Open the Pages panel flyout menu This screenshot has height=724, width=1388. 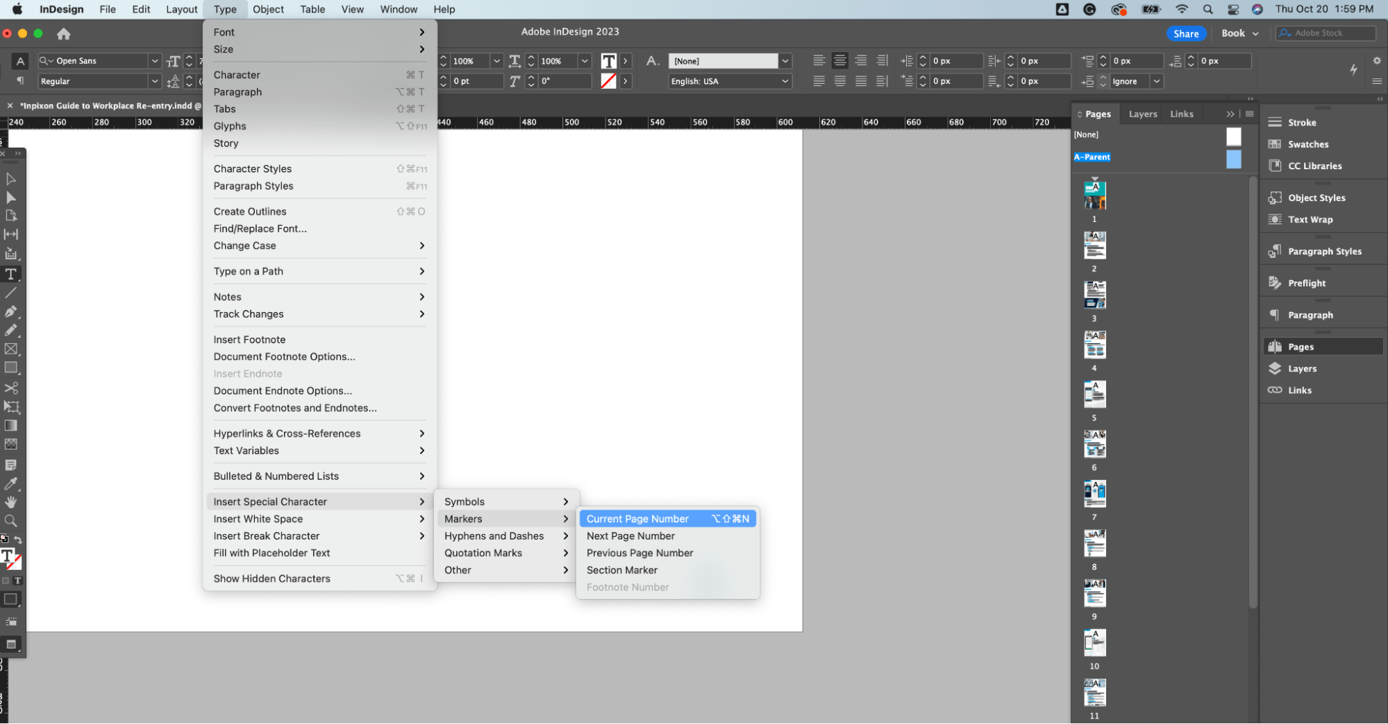tap(1250, 114)
